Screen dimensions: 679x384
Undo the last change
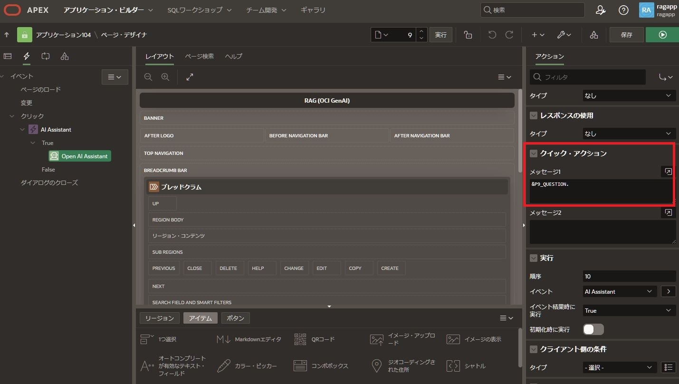coord(492,35)
